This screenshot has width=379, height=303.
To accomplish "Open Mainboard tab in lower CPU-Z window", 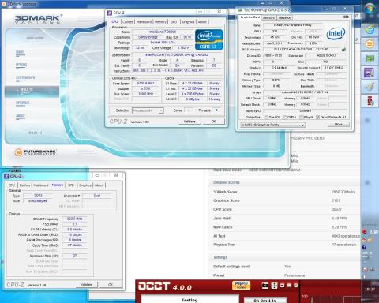I will click(41, 185).
